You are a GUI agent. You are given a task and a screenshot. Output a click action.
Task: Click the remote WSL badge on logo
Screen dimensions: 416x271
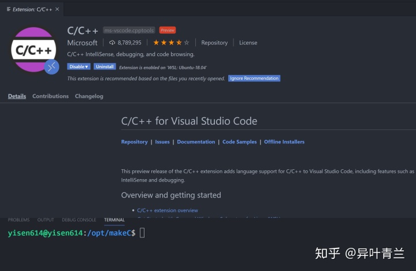(x=51, y=67)
